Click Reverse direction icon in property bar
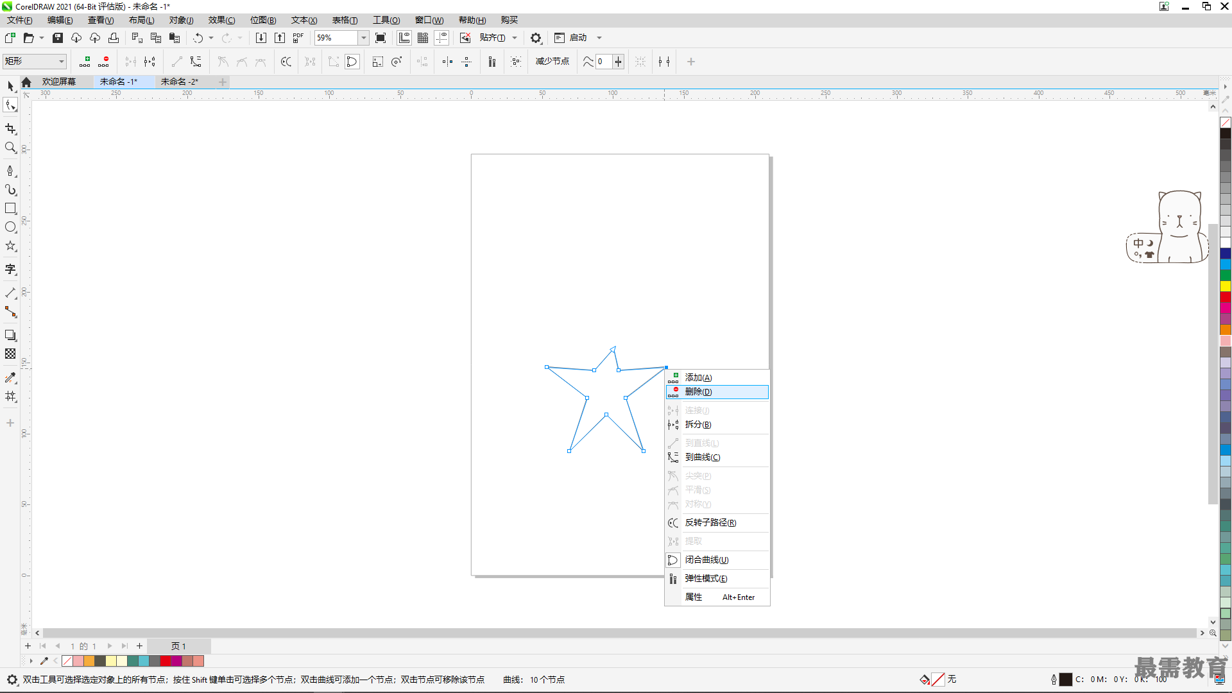Screen dimensions: 1232x693 (286, 62)
